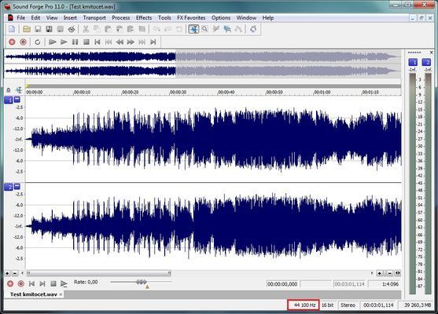Collapse channel 1 with minus button

tap(17, 99)
